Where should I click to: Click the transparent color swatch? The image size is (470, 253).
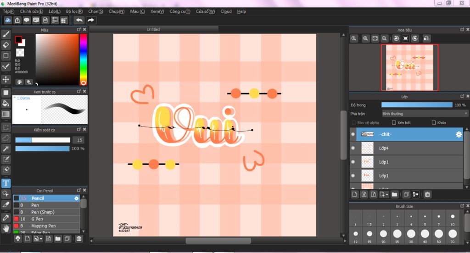pyautogui.click(x=20, y=52)
